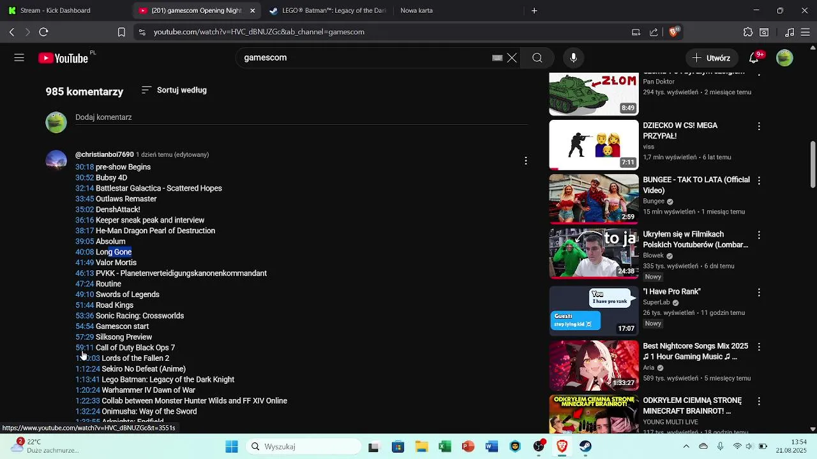Open options for DZIECKO W CS video
This screenshot has height=459, width=817.
759,126
